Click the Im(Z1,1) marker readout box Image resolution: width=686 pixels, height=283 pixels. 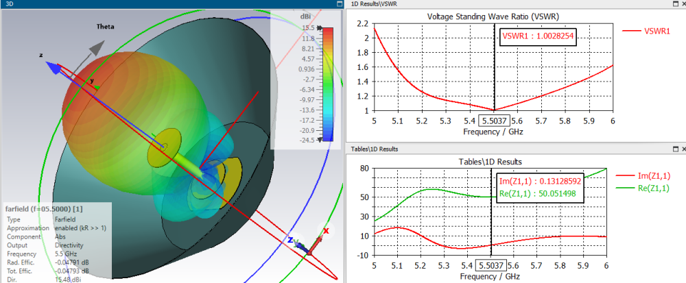click(539, 182)
